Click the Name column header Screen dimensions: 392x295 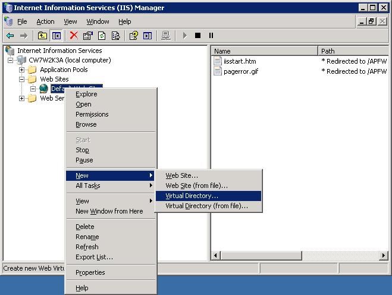[264, 51]
